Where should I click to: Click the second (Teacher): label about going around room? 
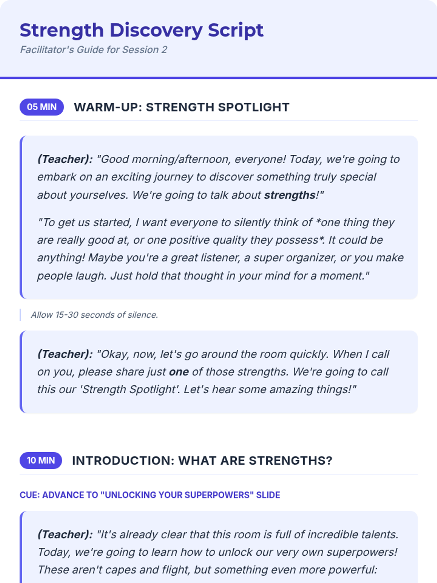[65, 354]
